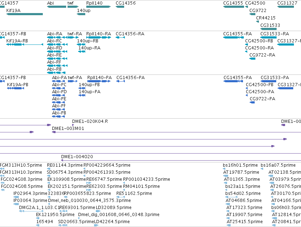Click EST LD42264.5prime
Image resolution: width=301 pixels, height=227 pixels.
pyautogui.click(x=112, y=222)
